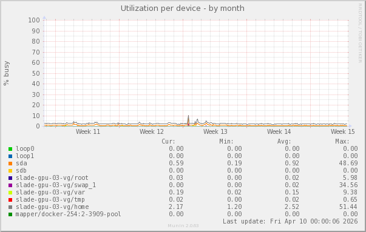Viewport: 366px width, 232px height.
Task: Click home max value 51.44
Action: tap(348, 207)
